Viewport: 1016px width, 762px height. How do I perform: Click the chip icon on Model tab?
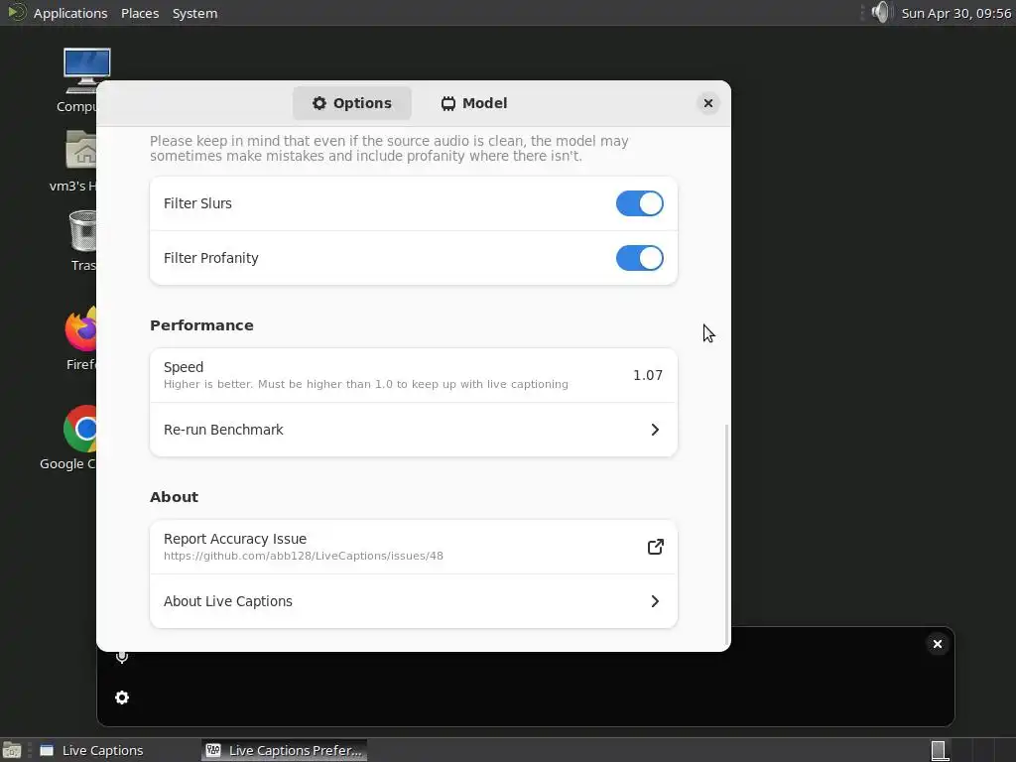[x=448, y=103]
